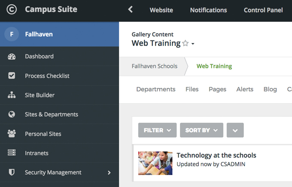Open the Technology at the schools thumbnail
Screen dimensions: 292x187
click(155, 163)
